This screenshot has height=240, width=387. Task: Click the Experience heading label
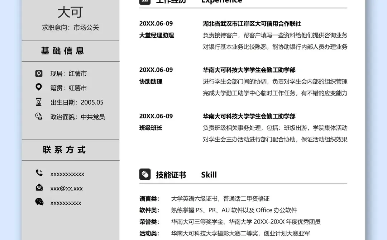(221, 2)
